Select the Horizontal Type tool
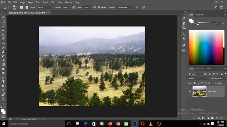227x127 pixels. click(x=3, y=82)
